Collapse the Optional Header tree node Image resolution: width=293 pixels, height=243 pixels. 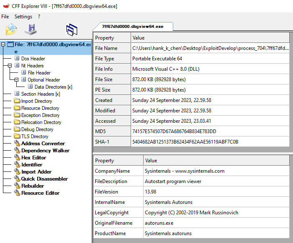[16, 80]
